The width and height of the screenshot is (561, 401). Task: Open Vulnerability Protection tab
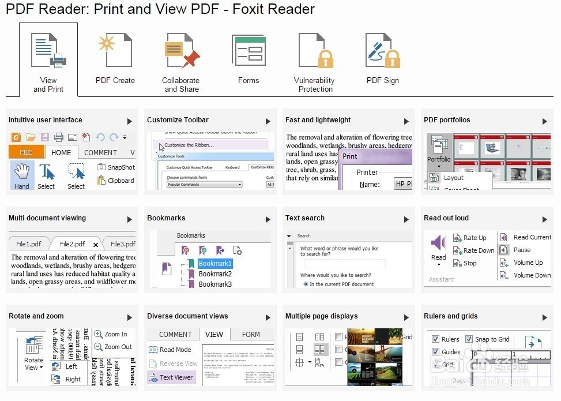314,62
